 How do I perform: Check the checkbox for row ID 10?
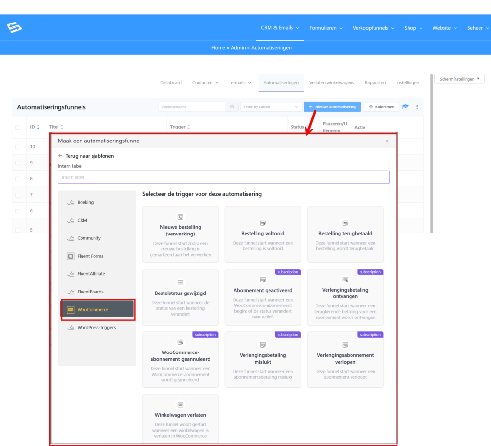pos(18,147)
